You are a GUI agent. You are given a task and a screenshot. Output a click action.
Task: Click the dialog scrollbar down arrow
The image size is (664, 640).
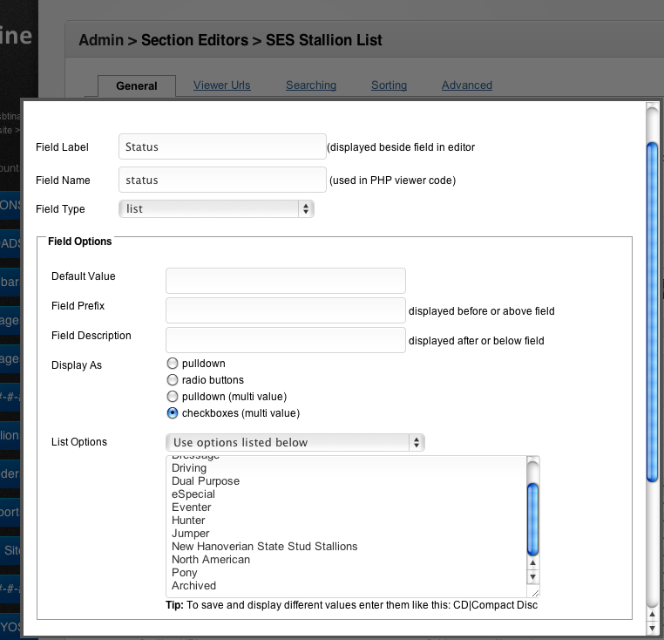651,628
